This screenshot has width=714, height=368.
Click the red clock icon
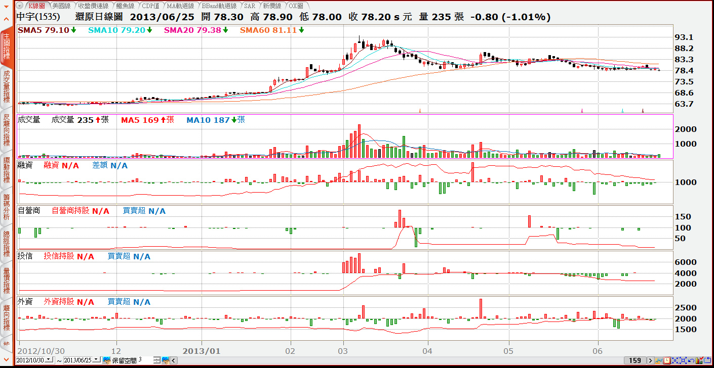(x=667, y=360)
